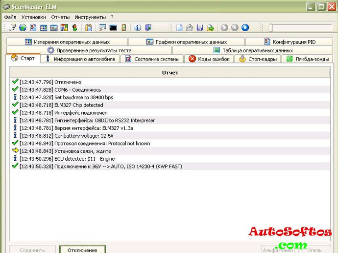Viewport: 338px width, 253px height.
Task: Click the person figure toolbar icon
Action: click(x=75, y=28)
